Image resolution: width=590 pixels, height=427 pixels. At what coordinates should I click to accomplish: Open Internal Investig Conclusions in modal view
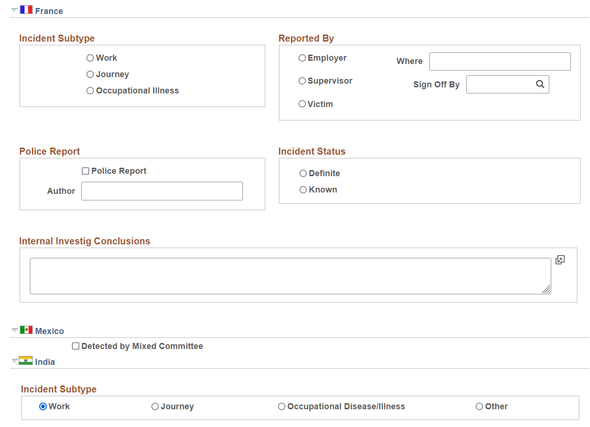pyautogui.click(x=560, y=260)
